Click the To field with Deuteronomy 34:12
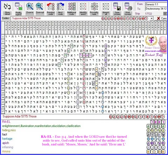The width and height of the screenshot is (168, 155). [156, 9]
